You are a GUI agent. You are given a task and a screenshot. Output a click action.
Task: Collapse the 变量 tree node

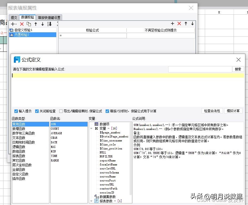click(x=91, y=129)
